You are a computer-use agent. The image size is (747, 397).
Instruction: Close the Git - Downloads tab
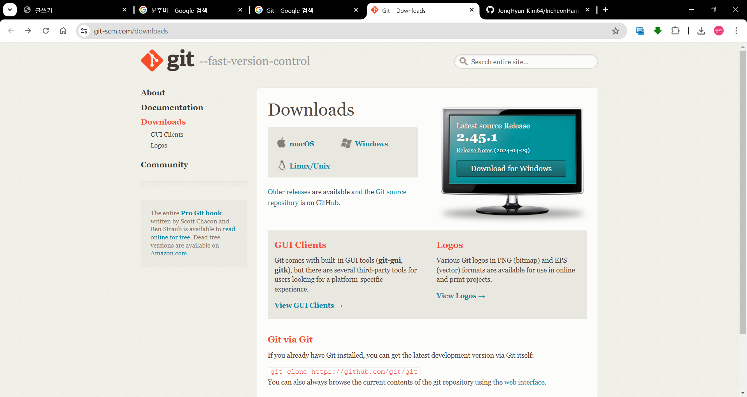coord(472,10)
